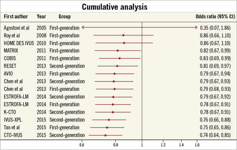Image resolution: width=237 pixels, height=150 pixels.
Task: Select the 0.6 axis tick label
Action: tap(82, 145)
